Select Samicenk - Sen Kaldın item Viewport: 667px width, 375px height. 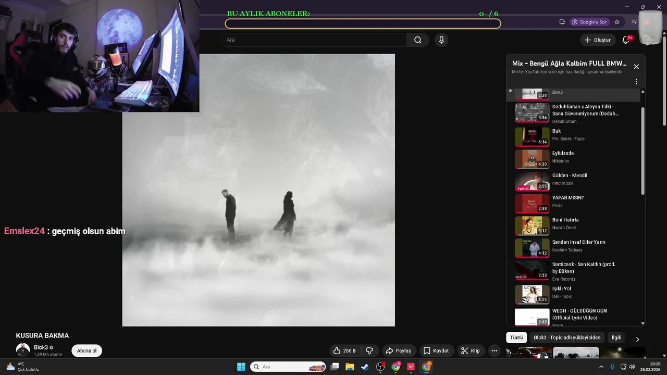click(x=573, y=270)
